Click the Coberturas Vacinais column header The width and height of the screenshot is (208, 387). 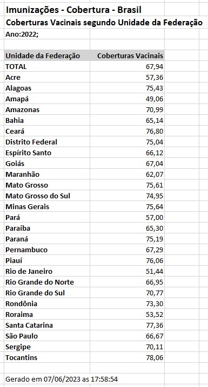click(130, 56)
